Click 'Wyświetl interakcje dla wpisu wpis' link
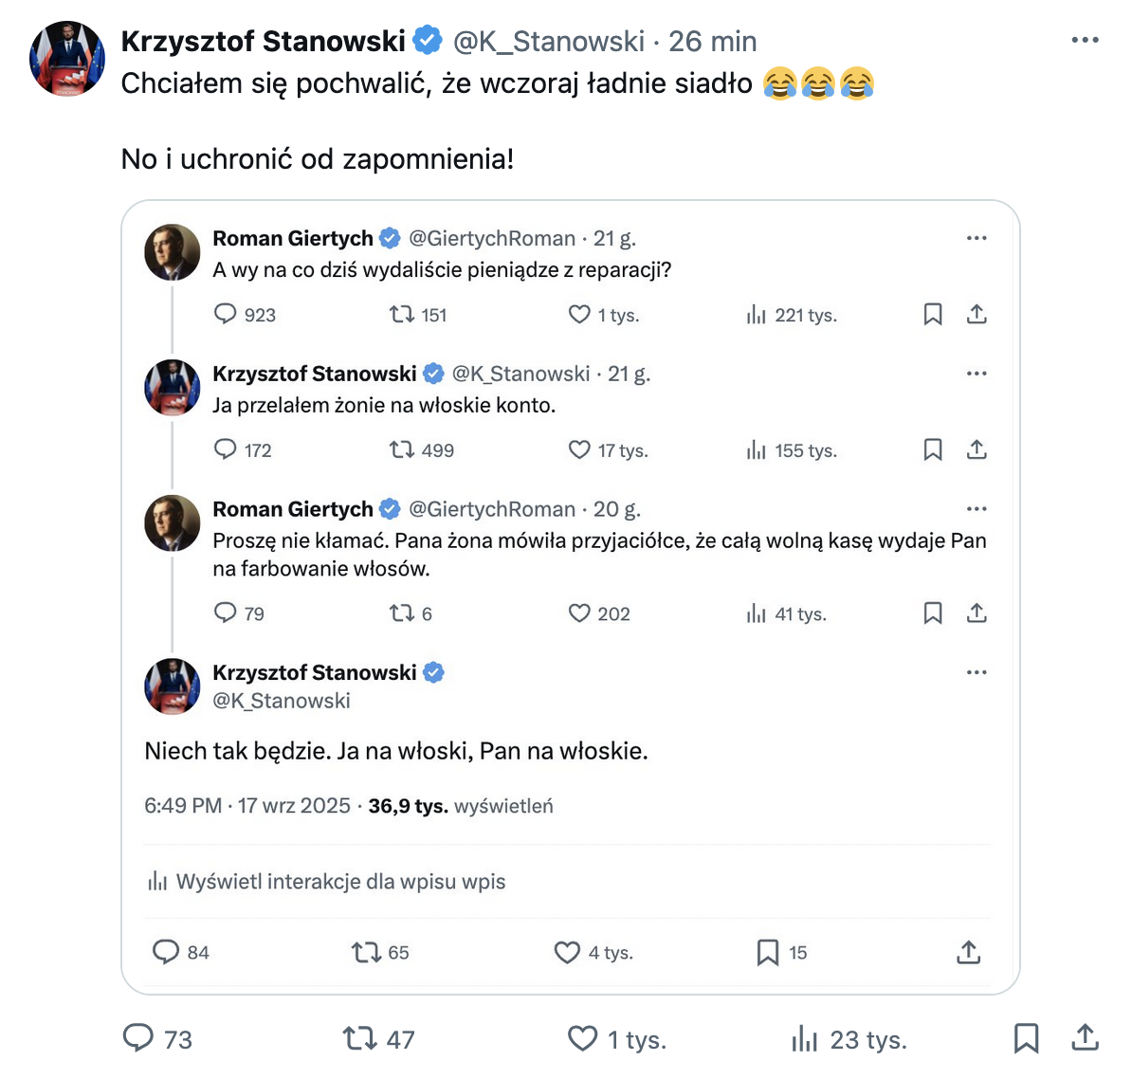 click(x=340, y=882)
